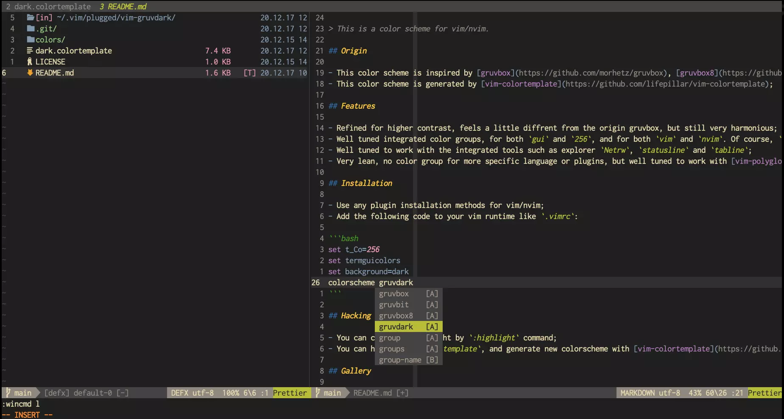The width and height of the screenshot is (784, 419).
Task: Click the ~/.vim/plugged/vim-gruvdark/ root path
Action: pyautogui.click(x=116, y=18)
